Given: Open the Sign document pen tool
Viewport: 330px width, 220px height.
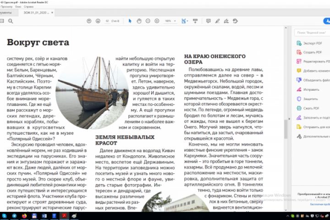Looking at the screenshot, I should click(226, 21).
